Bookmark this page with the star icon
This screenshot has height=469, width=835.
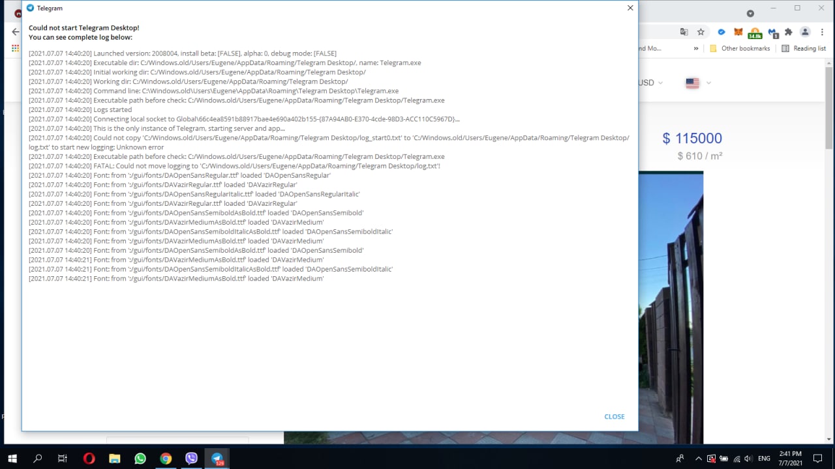click(x=701, y=32)
